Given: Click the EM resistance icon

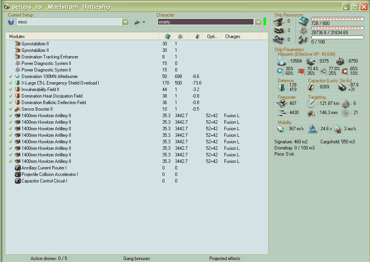Looking at the screenshot, I should (280, 71).
